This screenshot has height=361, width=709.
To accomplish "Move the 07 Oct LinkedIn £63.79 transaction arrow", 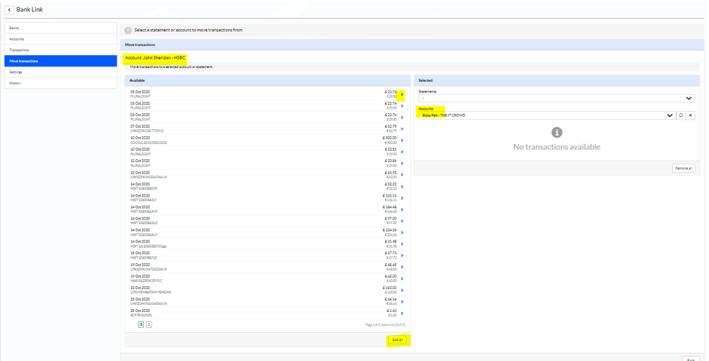I will point(402,128).
